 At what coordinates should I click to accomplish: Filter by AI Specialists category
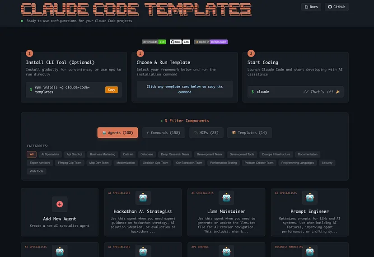click(50, 154)
